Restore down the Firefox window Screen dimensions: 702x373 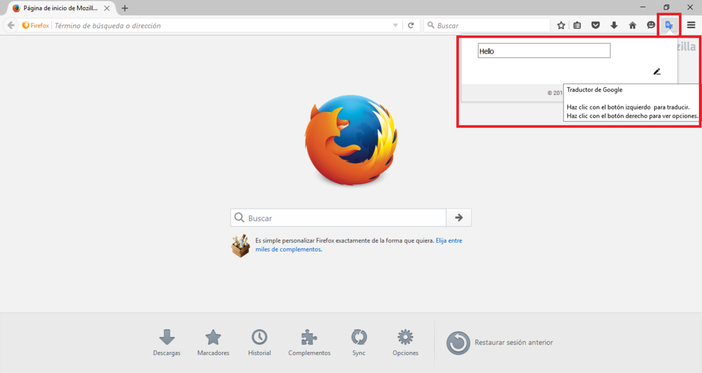point(667,7)
